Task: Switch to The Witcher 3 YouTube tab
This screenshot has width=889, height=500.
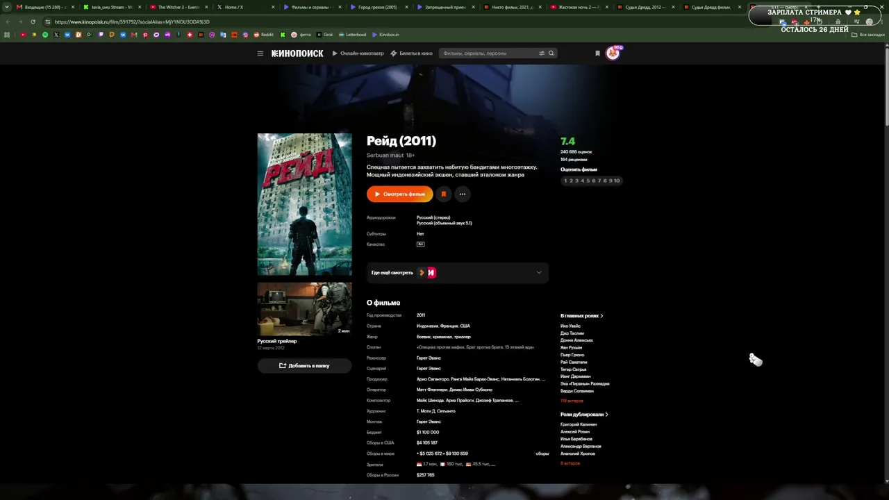Action: 178,7
